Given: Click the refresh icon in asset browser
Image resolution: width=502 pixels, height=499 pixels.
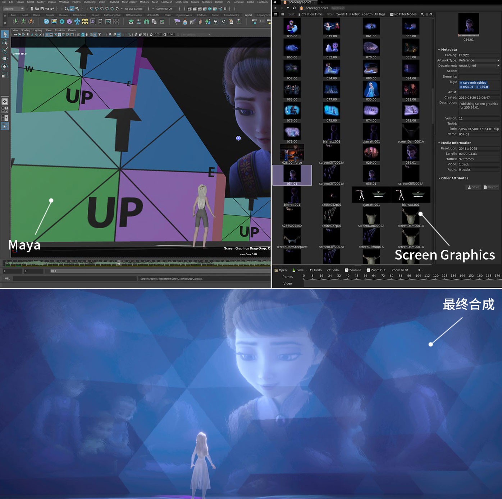Looking at the screenshot, I should [x=294, y=8].
